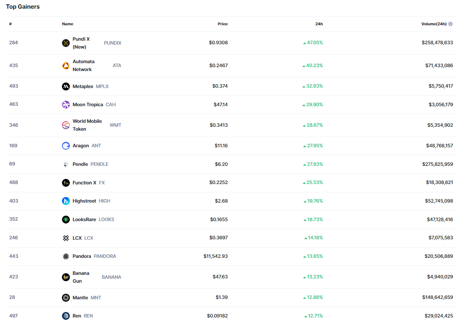462x323 pixels.
Task: Click the LooksRare green eye logo
Action: tap(66, 220)
